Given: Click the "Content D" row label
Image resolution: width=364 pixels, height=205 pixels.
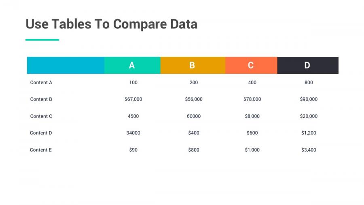Looking at the screenshot, I should pyautogui.click(x=41, y=133).
